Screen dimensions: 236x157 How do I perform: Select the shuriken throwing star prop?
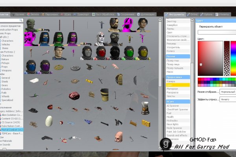130,95
